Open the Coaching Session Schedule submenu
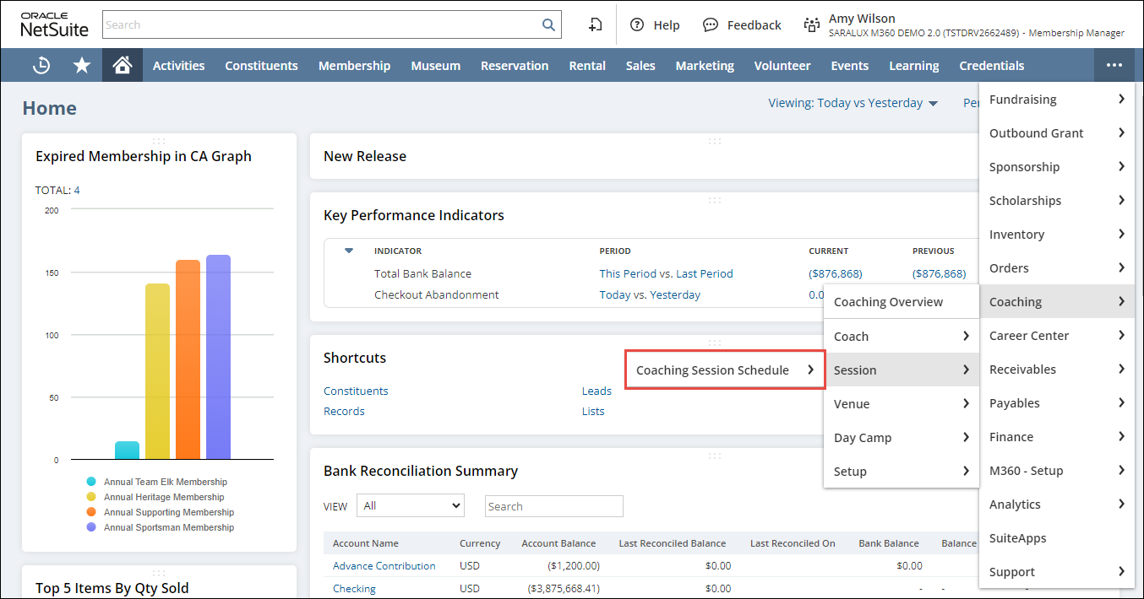Screen dimensions: 1144x599 coord(724,370)
